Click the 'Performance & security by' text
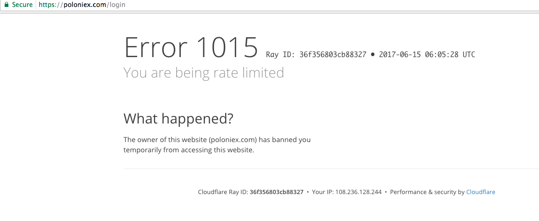Viewport: 539px width, 221px height. click(x=427, y=192)
